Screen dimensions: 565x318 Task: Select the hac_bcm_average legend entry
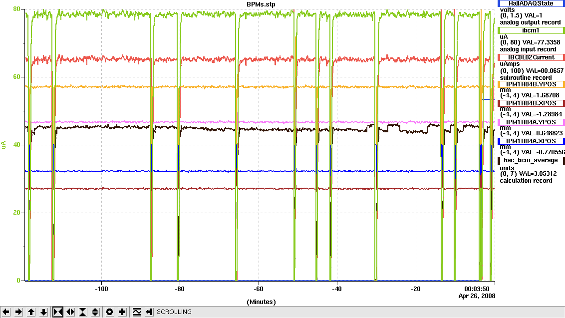point(531,160)
